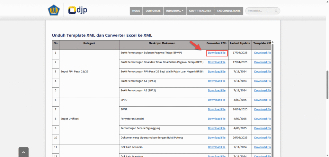Focus the Pencarian search field
The height and width of the screenshot is (157, 329).
[x=260, y=11]
